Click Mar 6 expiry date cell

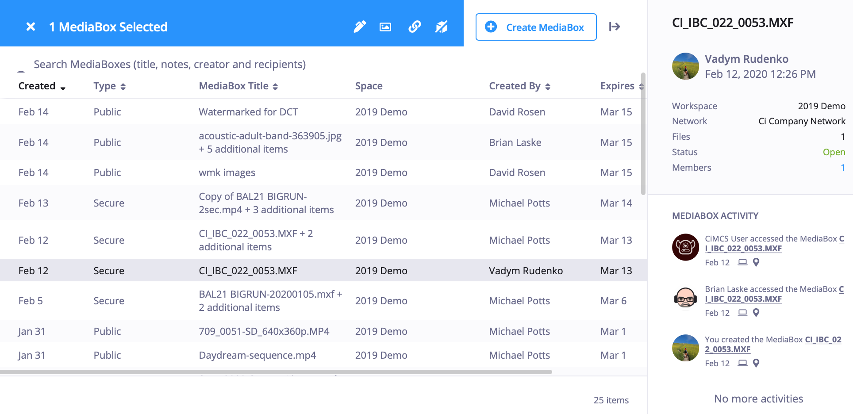click(x=613, y=301)
